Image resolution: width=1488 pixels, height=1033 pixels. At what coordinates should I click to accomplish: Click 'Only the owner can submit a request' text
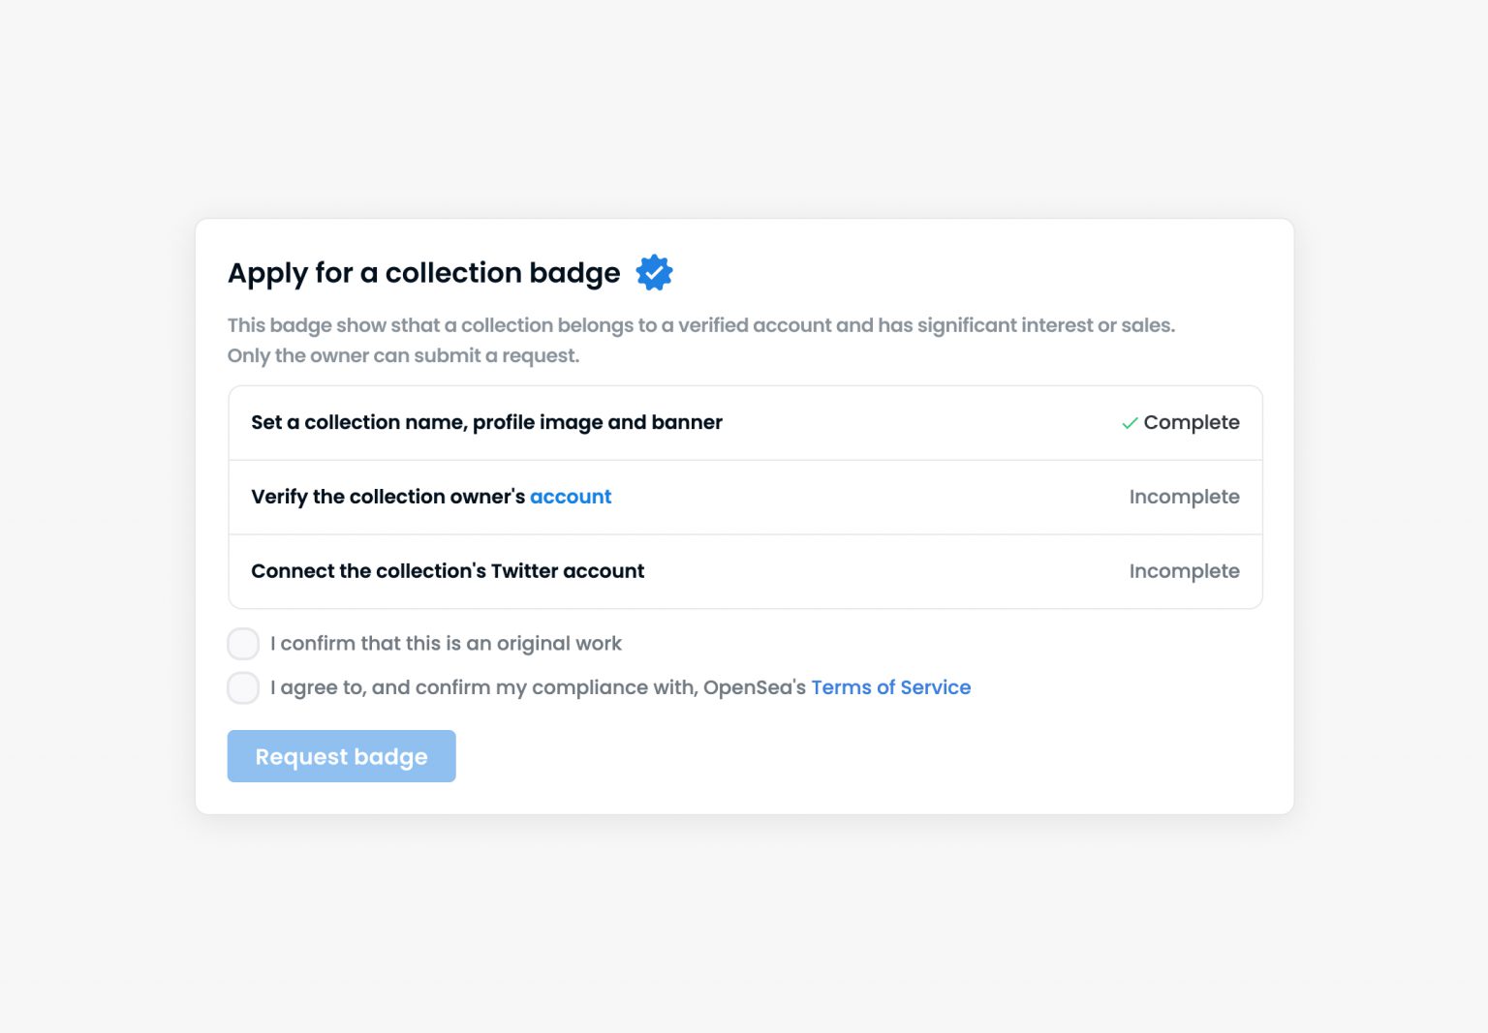(403, 355)
